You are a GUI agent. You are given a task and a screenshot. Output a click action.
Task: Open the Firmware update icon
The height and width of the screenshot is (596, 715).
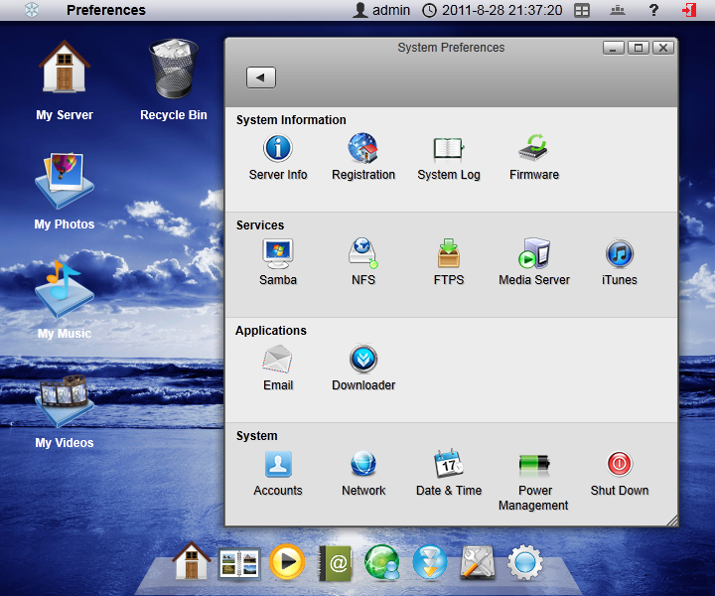click(x=534, y=150)
